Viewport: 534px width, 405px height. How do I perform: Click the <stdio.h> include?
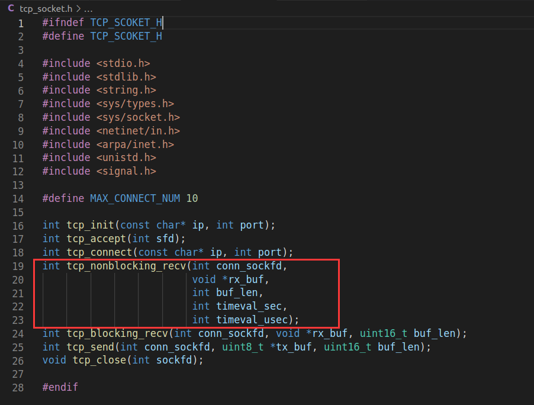coord(123,63)
